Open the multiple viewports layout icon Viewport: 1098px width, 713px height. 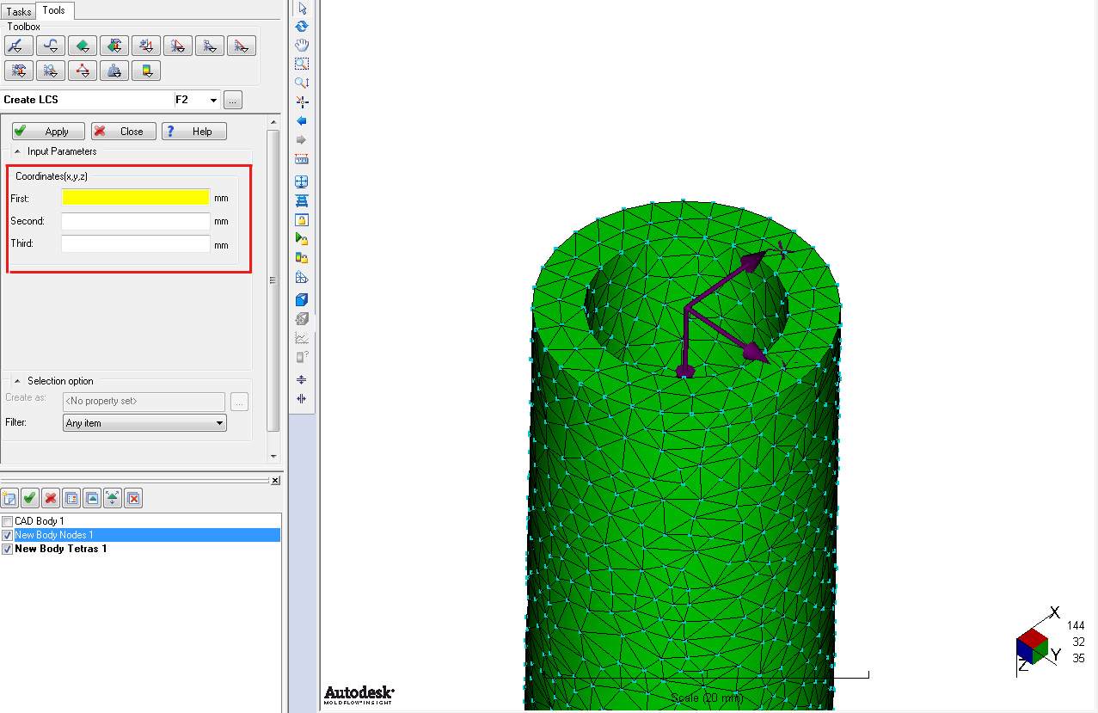[x=302, y=181]
